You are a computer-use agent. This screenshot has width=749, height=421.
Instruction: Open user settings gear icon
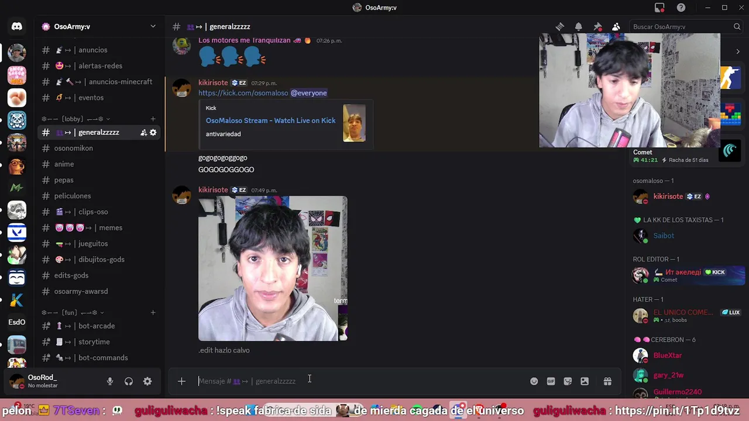pos(147,381)
